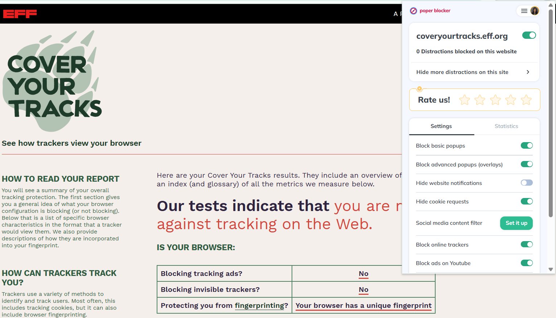Screen dimensions: 556x318
Task: Click Set it up for social filter
Action: click(x=516, y=223)
